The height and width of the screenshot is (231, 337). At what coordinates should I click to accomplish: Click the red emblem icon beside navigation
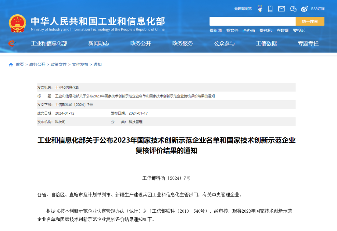pos(12,44)
